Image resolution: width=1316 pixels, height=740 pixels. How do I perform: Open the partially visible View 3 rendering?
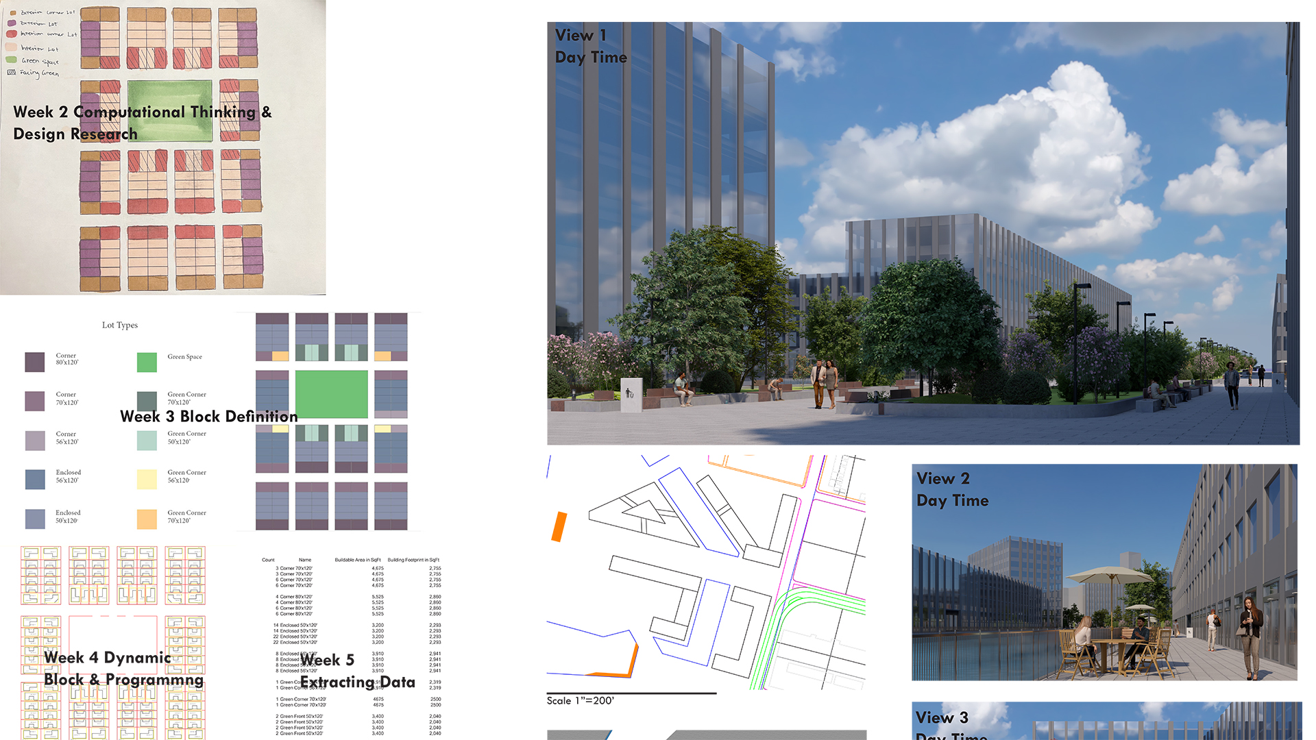1106,721
